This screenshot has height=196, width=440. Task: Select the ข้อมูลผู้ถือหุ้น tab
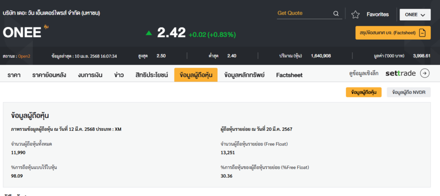[x=196, y=75]
